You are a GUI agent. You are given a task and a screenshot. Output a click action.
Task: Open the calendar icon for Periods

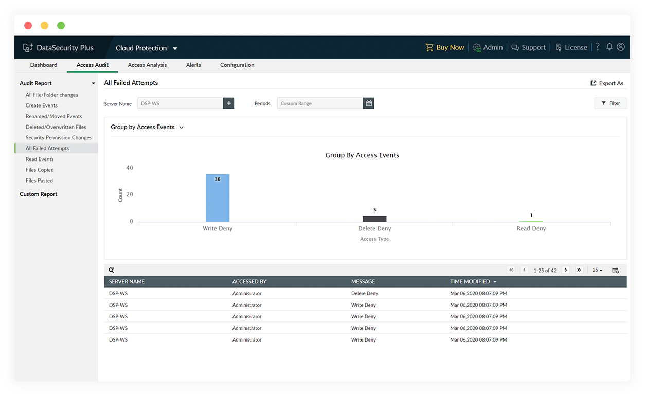click(369, 103)
